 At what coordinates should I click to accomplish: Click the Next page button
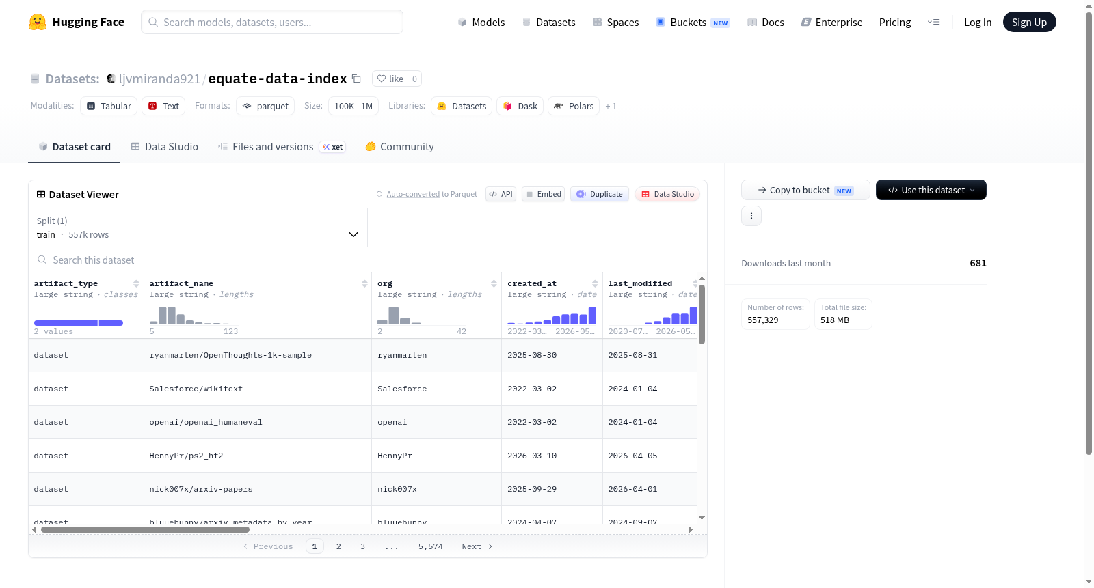[477, 546]
